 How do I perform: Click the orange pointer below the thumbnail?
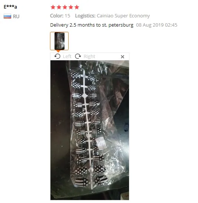[58, 51]
